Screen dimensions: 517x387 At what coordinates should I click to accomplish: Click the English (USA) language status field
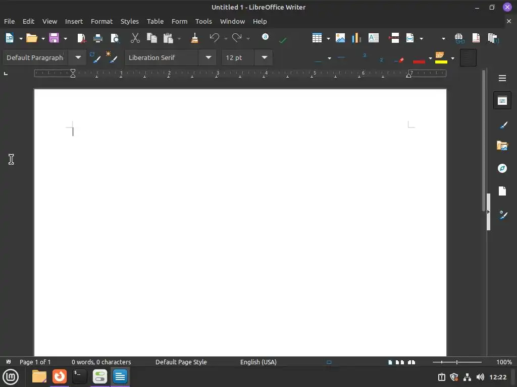(x=258, y=362)
